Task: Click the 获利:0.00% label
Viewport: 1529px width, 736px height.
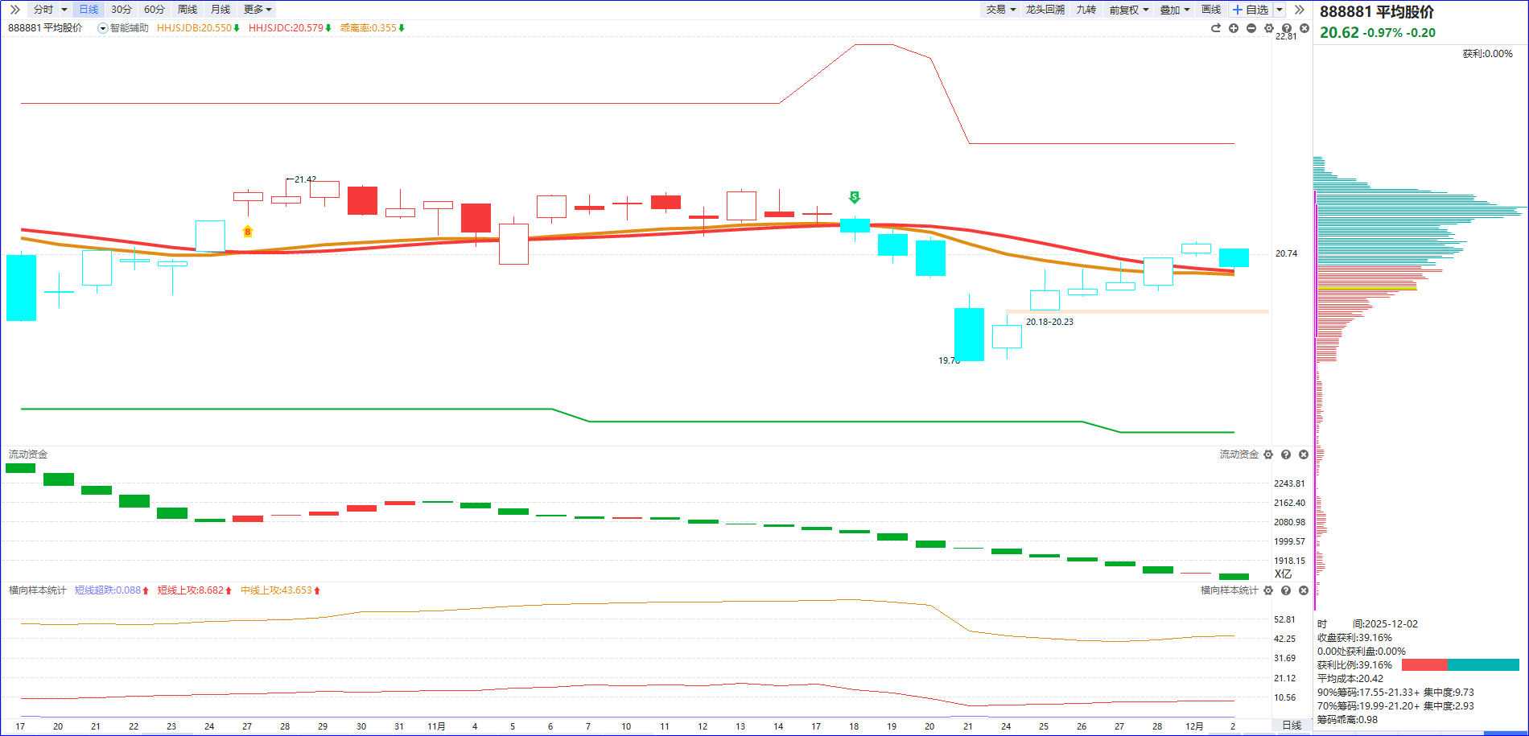Action: coord(1487,54)
